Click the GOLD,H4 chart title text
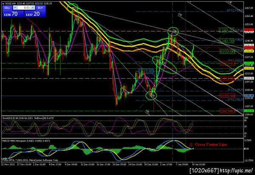Image resolution: width=255 pixels, height=175 pixels. point(10,3)
